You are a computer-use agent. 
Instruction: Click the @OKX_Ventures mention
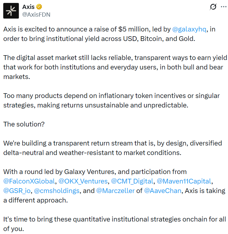(83, 181)
